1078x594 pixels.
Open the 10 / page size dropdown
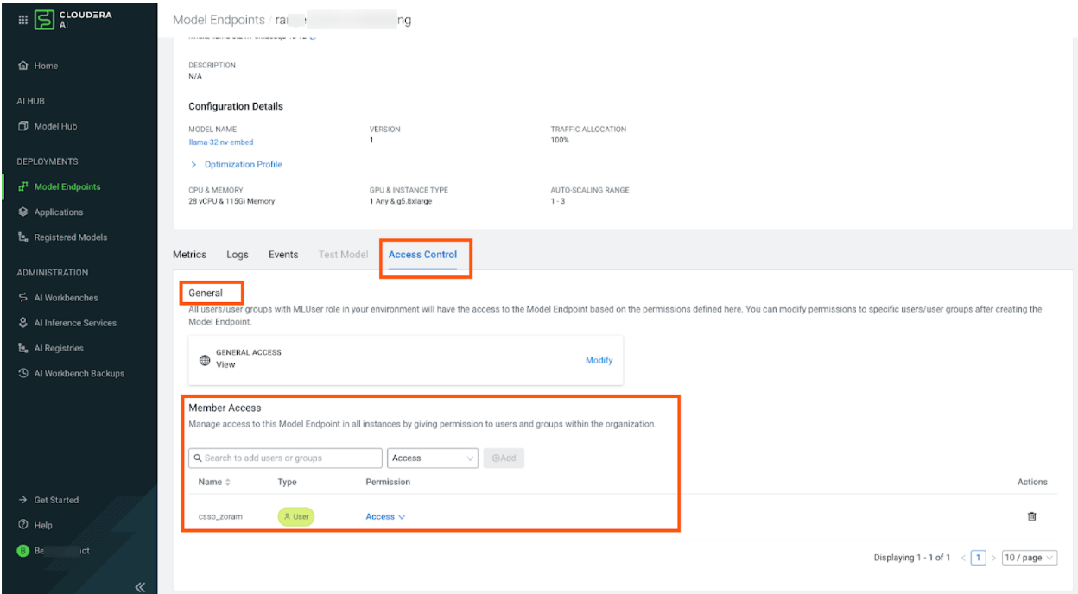tap(1029, 558)
